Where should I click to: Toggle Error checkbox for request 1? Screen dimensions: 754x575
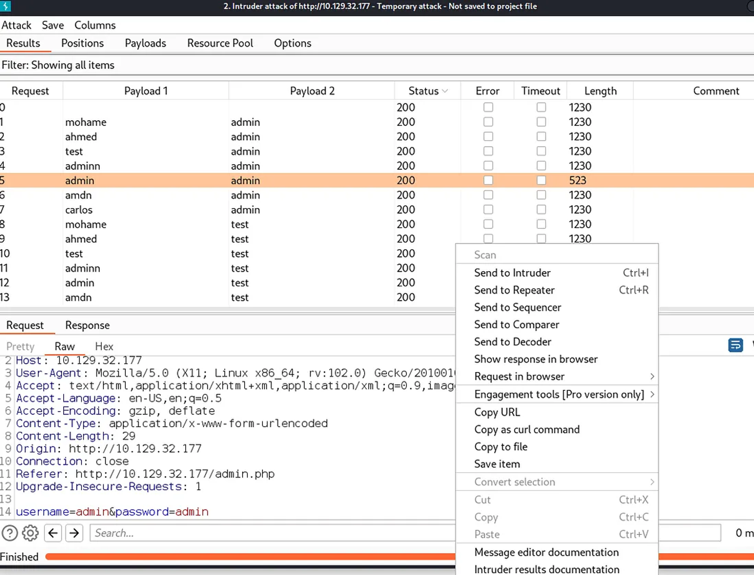[x=488, y=122]
